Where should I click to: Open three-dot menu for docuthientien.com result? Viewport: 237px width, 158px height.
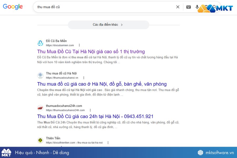pos(108,142)
